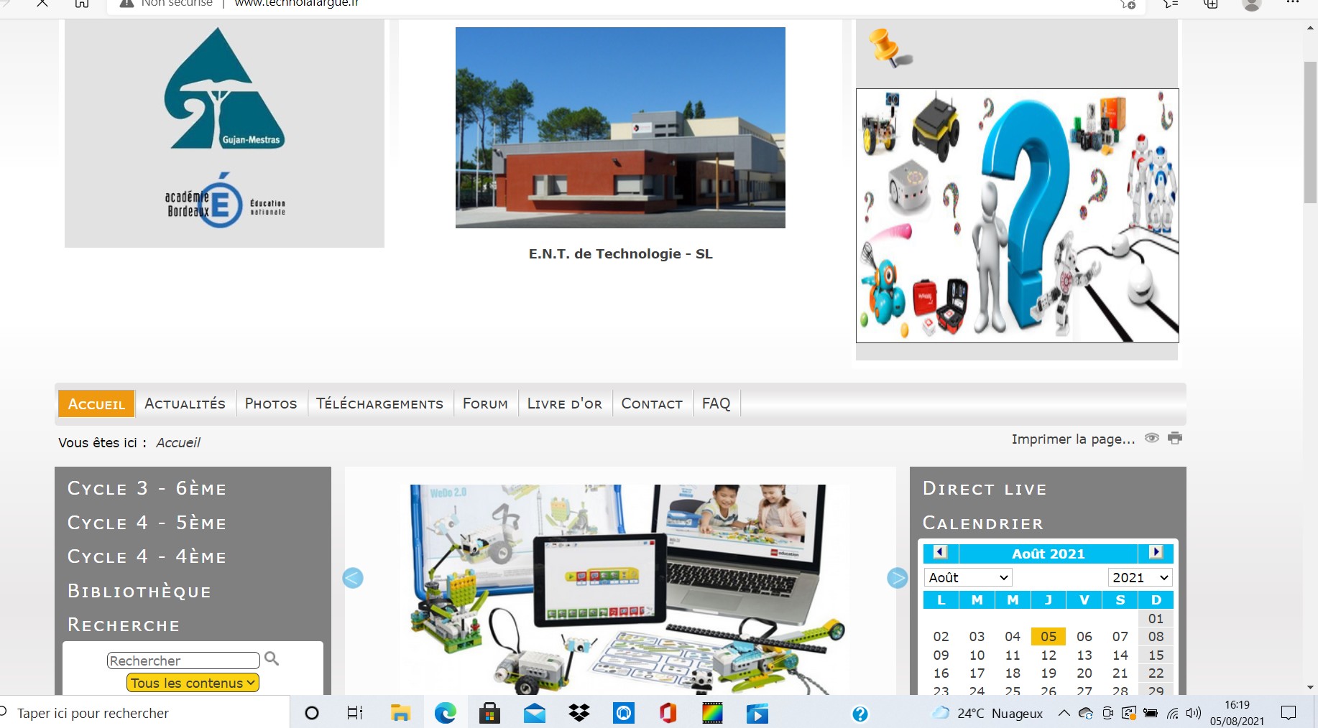The height and width of the screenshot is (728, 1318).
Task: Click the orange pushpin icon
Action: [x=890, y=48]
